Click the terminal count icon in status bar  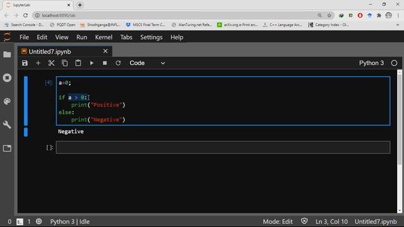(20, 221)
